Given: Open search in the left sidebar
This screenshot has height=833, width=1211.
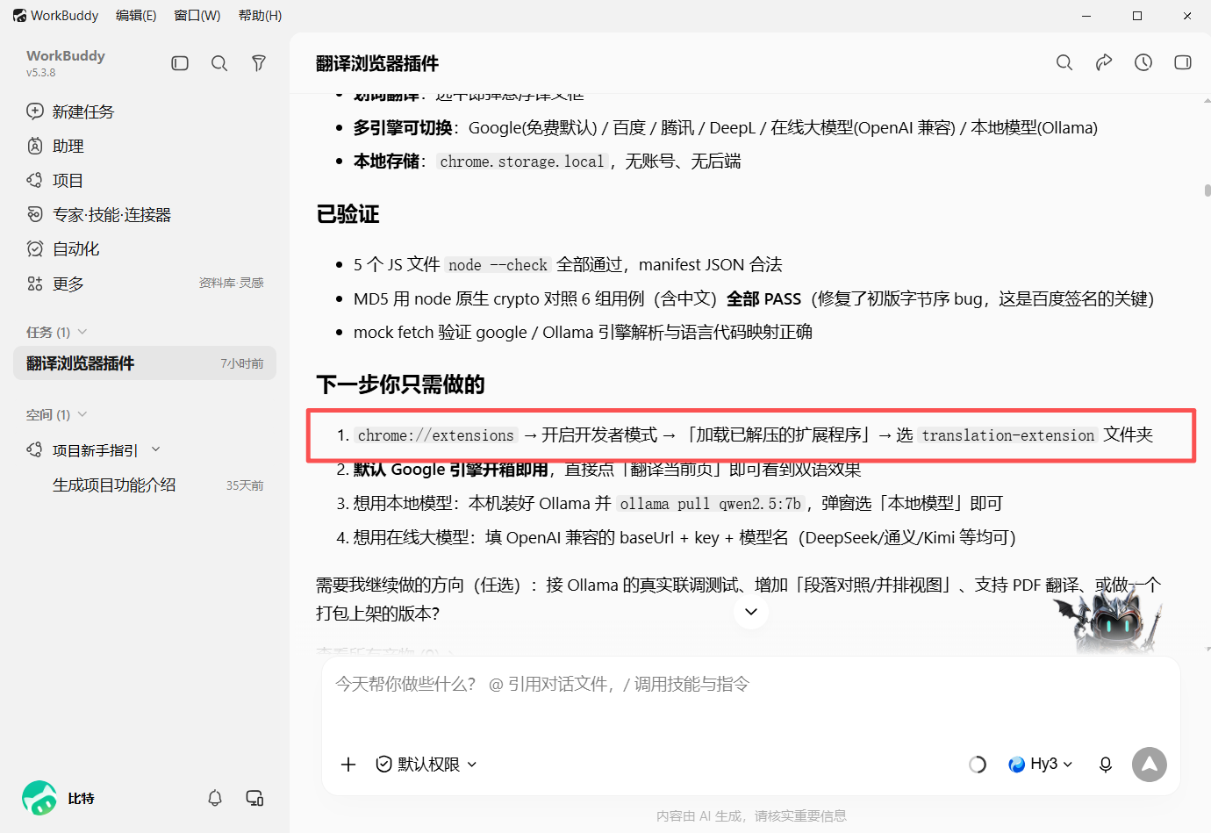Looking at the screenshot, I should [x=219, y=63].
